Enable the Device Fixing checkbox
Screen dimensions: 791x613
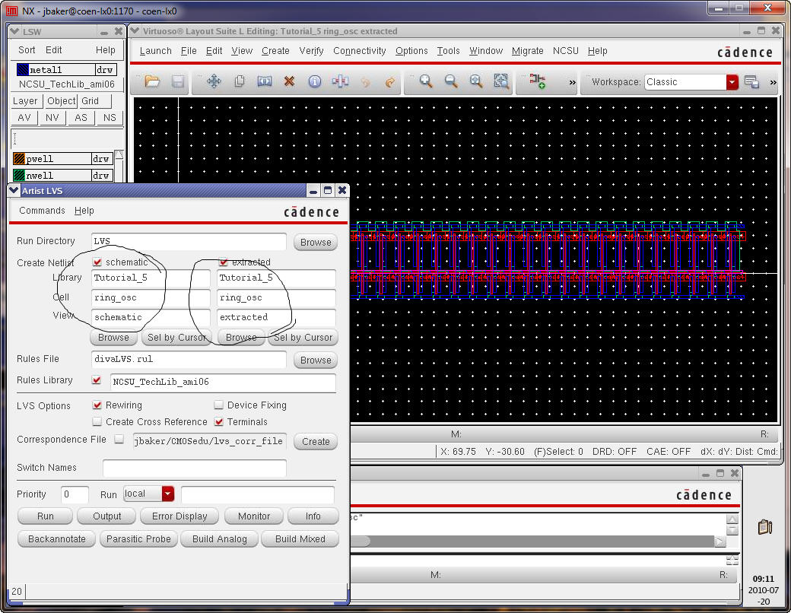[x=219, y=405]
